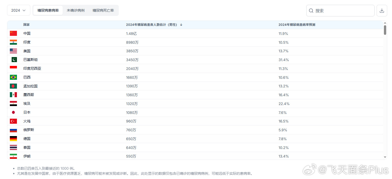The height and width of the screenshot is (179, 392).
Task: Click the value 1.48亿 for China
Action: coord(131,33)
